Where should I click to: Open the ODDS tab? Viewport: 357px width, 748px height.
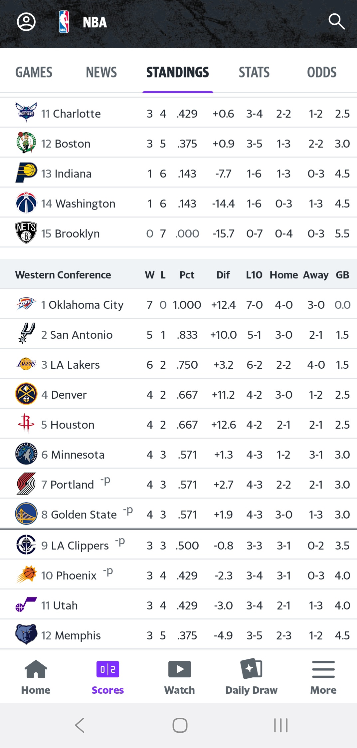click(322, 72)
